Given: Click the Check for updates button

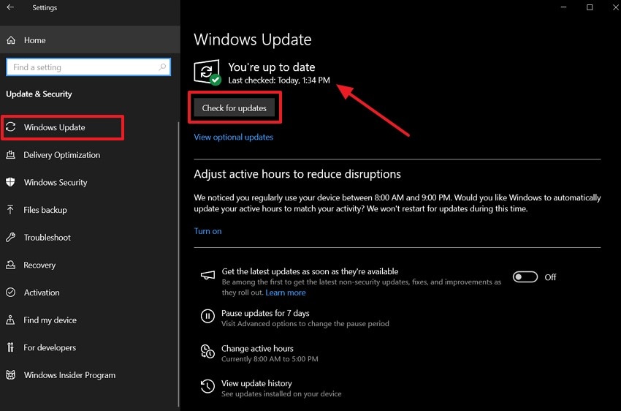Looking at the screenshot, I should coord(234,108).
